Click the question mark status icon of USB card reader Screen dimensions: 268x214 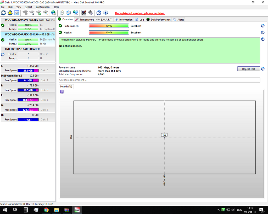tap(3, 55)
